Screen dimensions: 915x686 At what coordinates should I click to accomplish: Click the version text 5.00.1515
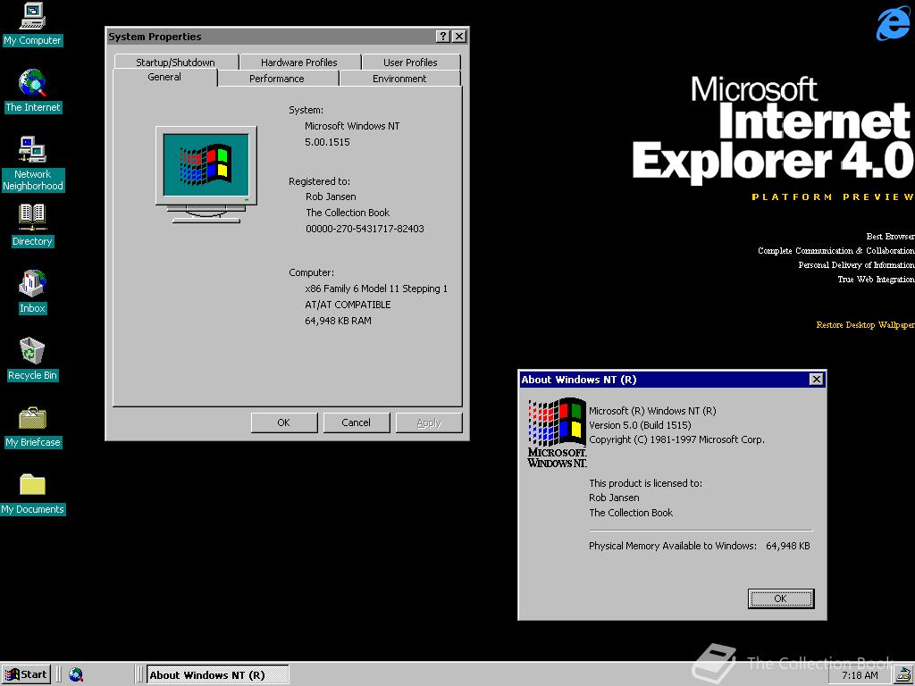pyautogui.click(x=327, y=142)
